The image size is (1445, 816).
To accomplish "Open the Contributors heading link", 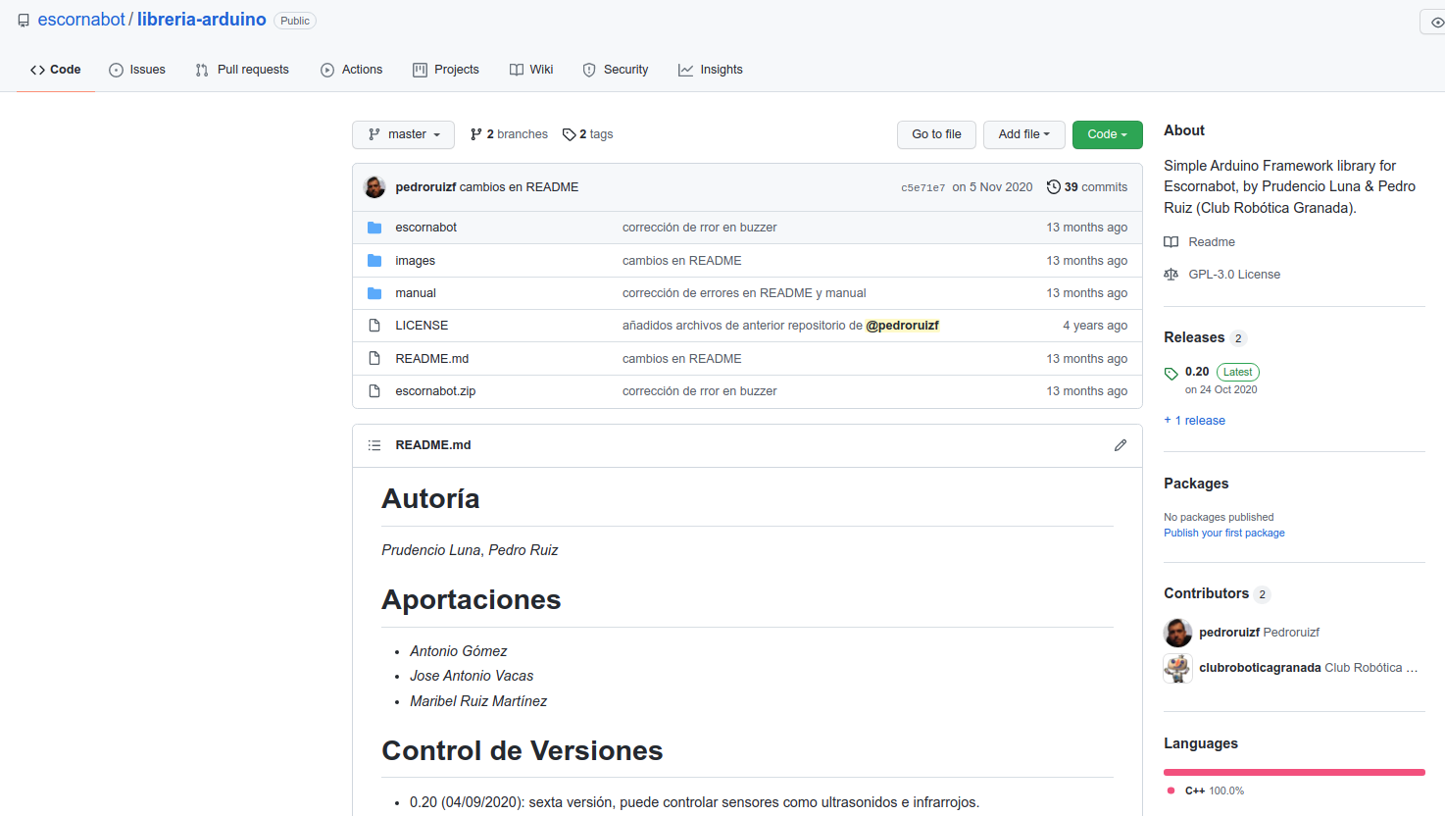I will coord(1206,593).
